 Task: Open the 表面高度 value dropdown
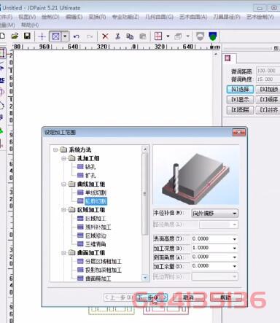point(234,239)
